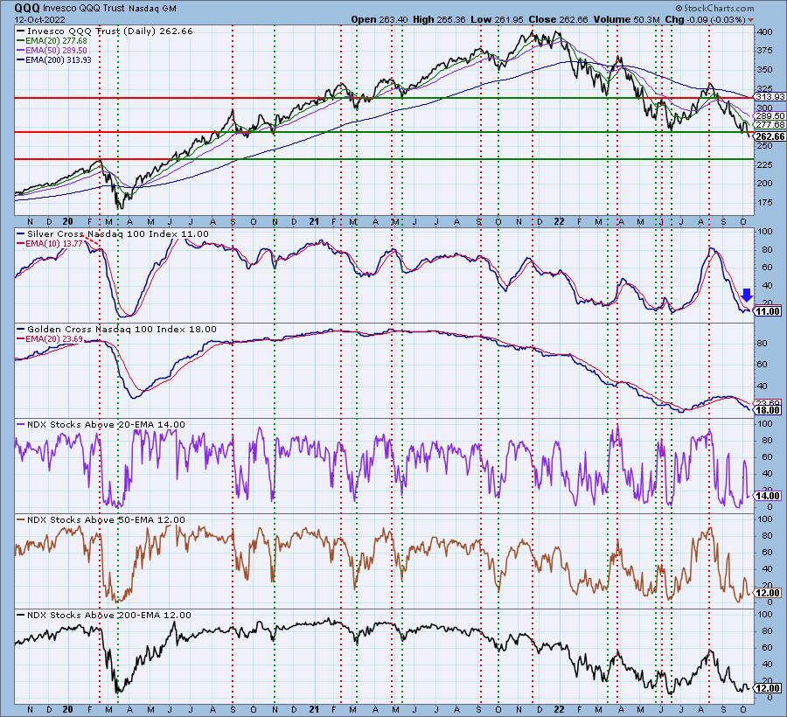787x717 pixels.
Task: Click the boxed 262.66 last-price tag
Action: pyautogui.click(x=770, y=136)
